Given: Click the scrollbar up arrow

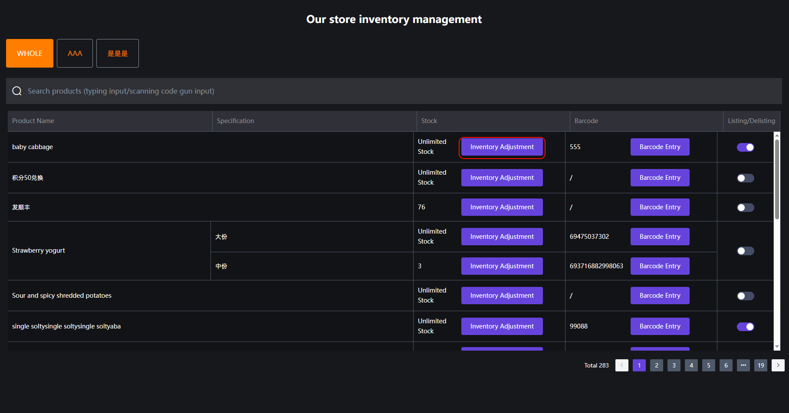Looking at the screenshot, I should pos(777,135).
